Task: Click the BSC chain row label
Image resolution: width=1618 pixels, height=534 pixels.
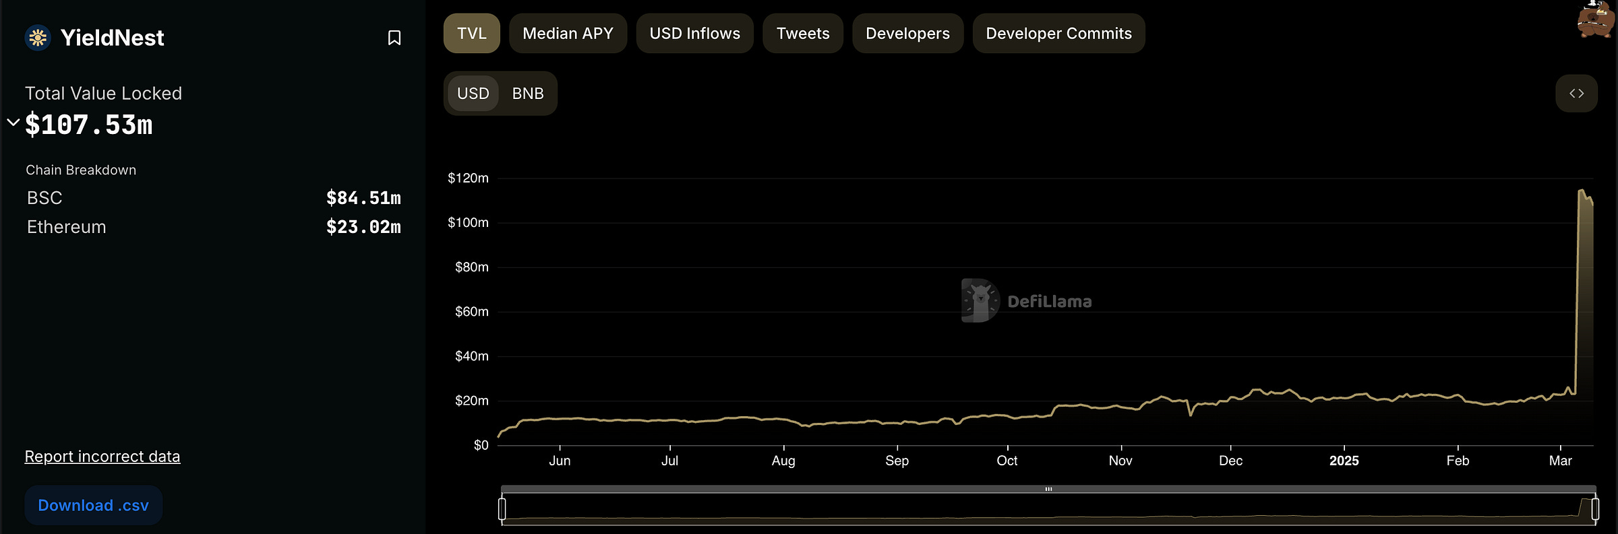Action: 44,198
